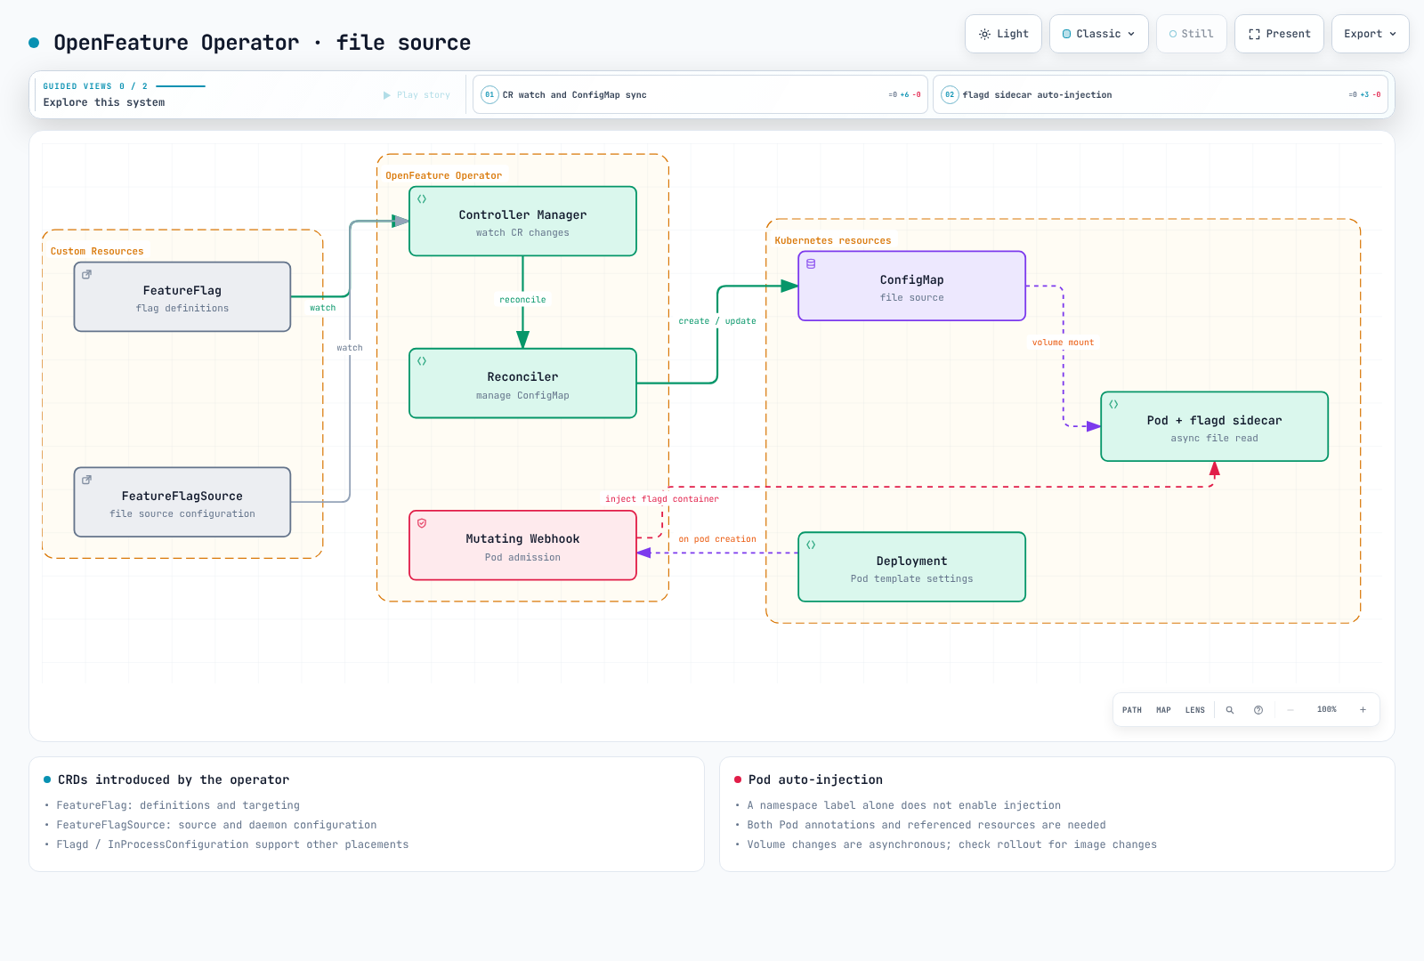This screenshot has height=961, width=1424.
Task: Select the FeatureFlagSource node
Action: (182, 503)
